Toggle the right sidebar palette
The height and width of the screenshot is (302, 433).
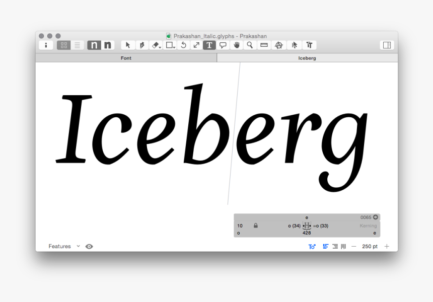[387, 45]
